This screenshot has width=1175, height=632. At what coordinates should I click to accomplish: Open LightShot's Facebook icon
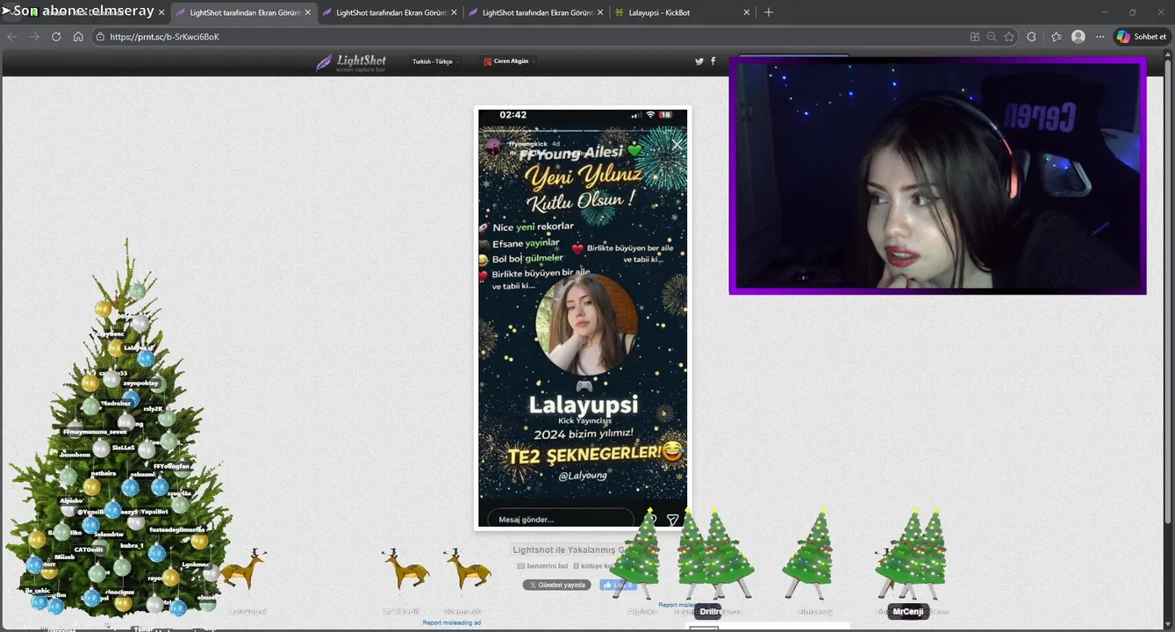pyautogui.click(x=713, y=61)
